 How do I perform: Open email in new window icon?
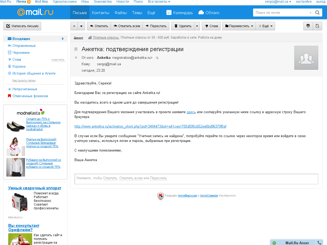click(x=317, y=26)
